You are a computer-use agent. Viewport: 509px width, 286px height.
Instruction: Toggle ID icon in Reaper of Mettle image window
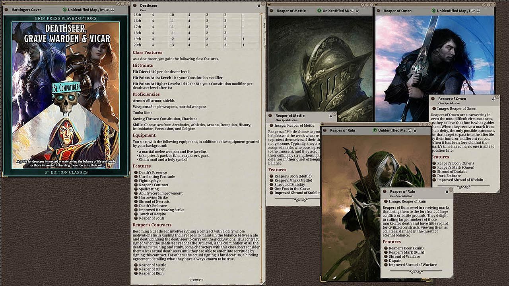point(319,11)
